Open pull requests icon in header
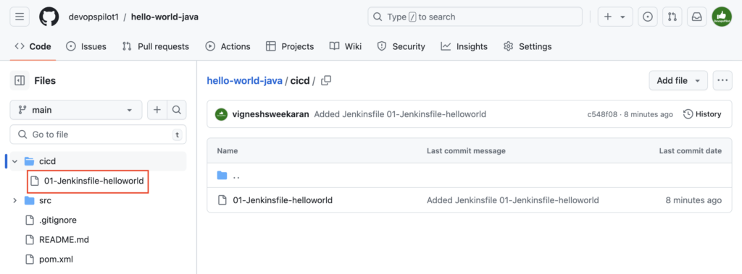Image resolution: width=742 pixels, height=274 pixels. 672,17
